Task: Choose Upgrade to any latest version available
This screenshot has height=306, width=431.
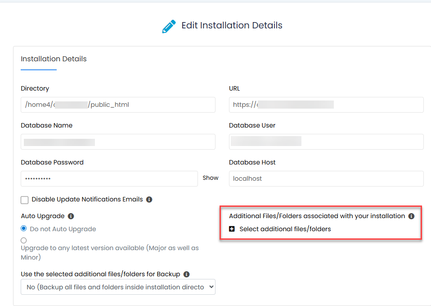Action: tap(23, 240)
